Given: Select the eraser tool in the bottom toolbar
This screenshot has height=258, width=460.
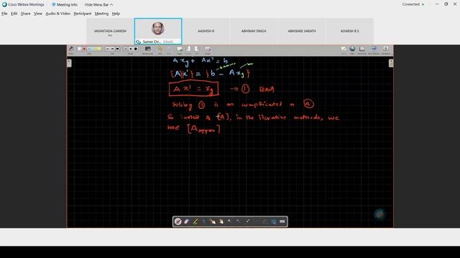Looking at the screenshot, I should 186,221.
